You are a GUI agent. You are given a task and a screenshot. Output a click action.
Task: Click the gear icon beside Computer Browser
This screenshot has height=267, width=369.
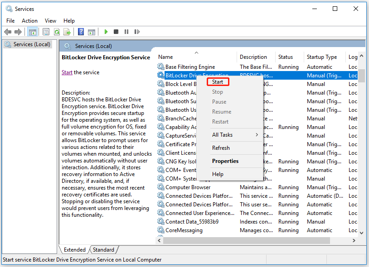161,187
